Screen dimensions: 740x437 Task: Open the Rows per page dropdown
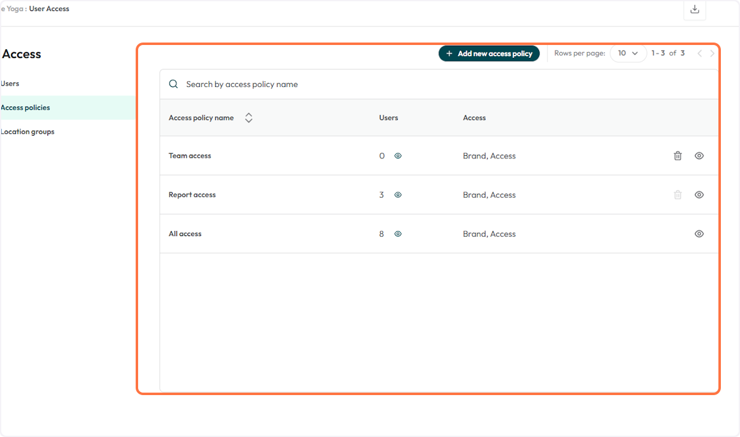[x=628, y=54]
